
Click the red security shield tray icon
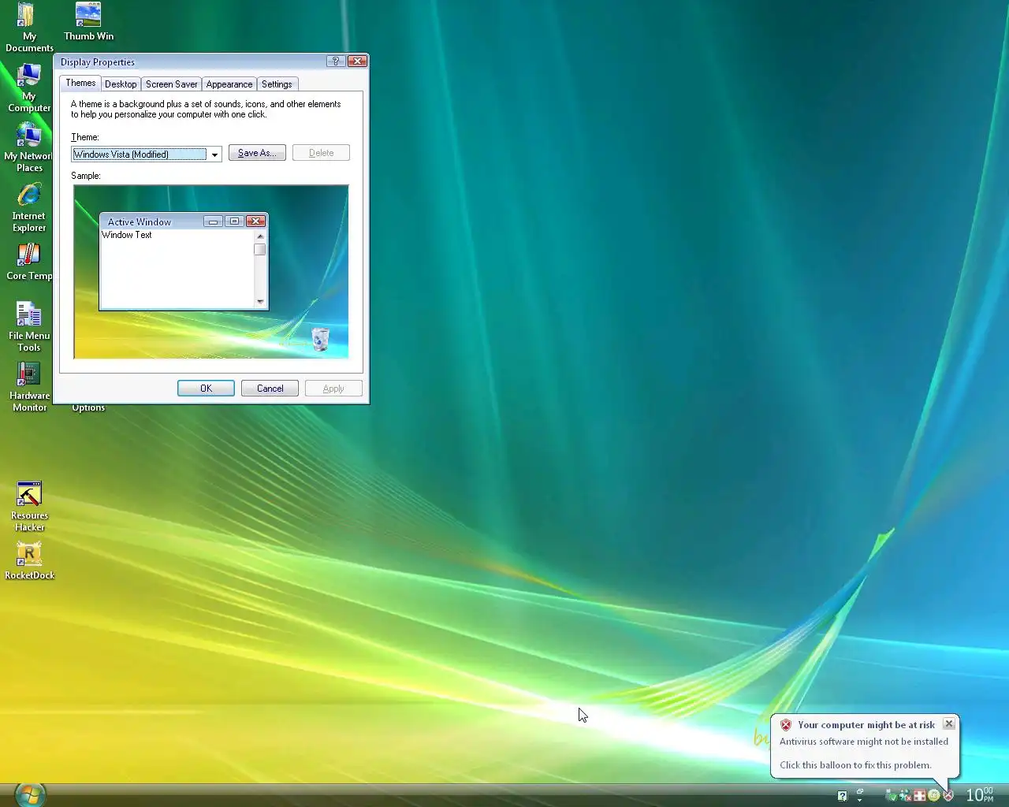point(948,795)
